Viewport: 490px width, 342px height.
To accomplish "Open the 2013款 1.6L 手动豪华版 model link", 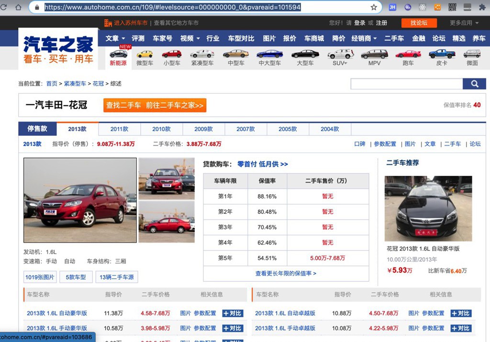I will pos(57,328).
